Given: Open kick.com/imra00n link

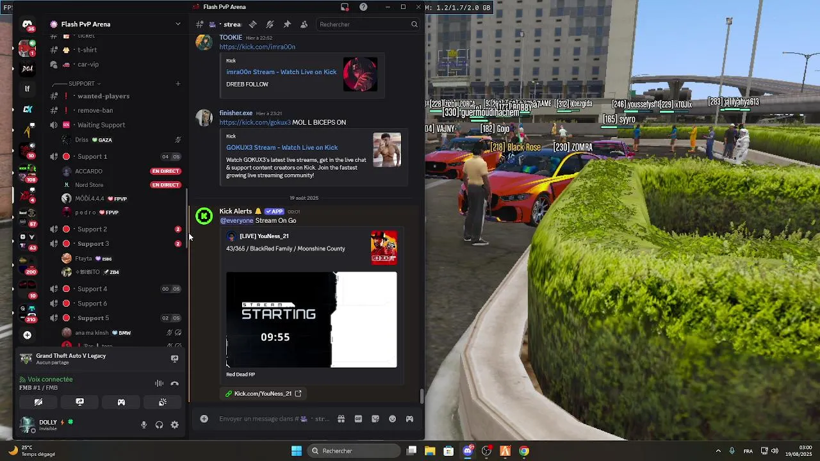Looking at the screenshot, I should 257,47.
